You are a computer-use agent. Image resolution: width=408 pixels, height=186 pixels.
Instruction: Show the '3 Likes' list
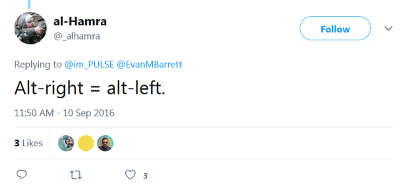[x=28, y=143]
